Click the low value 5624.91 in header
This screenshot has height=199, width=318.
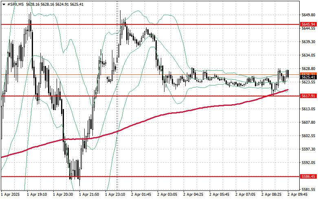62,4
